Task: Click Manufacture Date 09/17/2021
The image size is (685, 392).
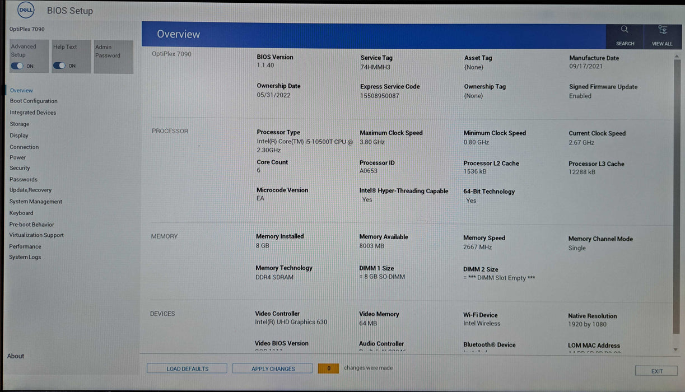Action: 586,67
